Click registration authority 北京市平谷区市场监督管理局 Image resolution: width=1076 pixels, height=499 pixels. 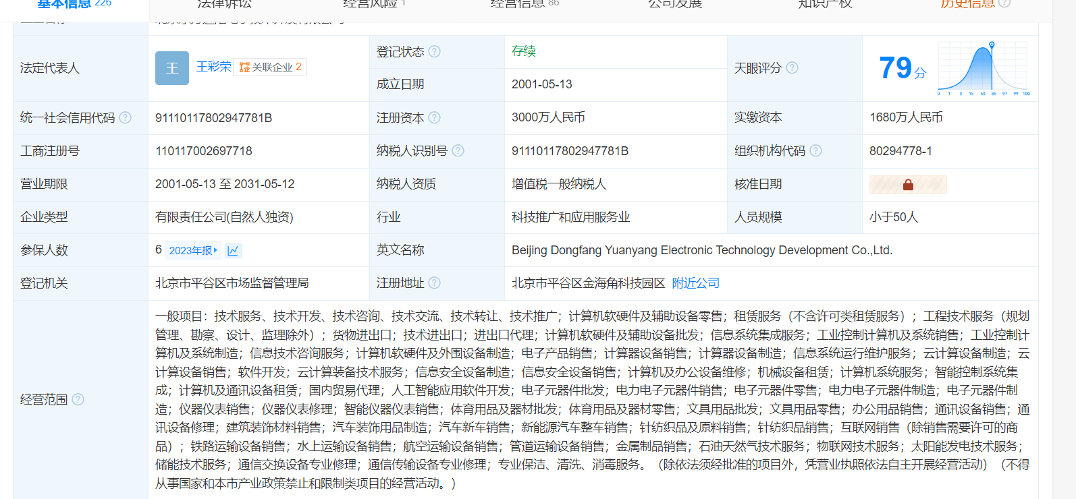click(232, 283)
